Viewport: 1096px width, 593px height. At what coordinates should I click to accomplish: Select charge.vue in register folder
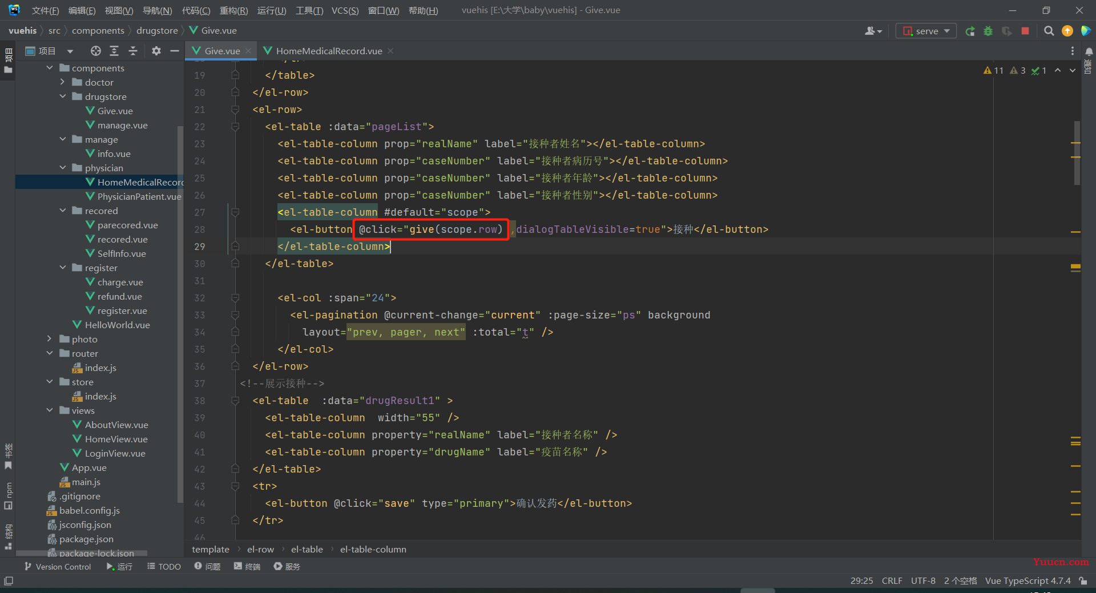120,282
